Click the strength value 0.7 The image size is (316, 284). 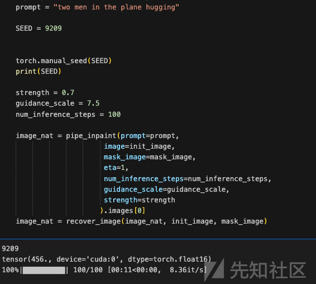[68, 93]
